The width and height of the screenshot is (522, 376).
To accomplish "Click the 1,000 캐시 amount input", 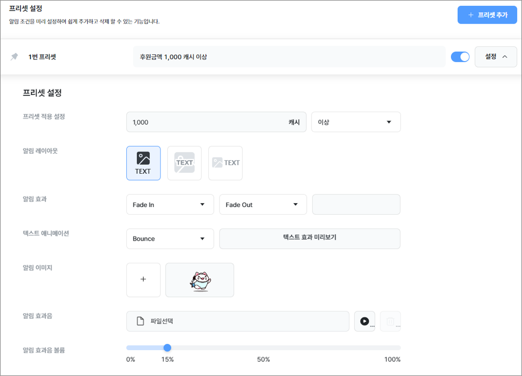I will point(216,122).
